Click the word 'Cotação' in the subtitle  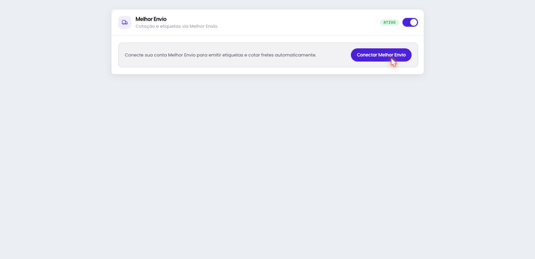click(145, 26)
